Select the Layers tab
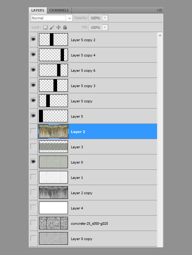 coord(38,11)
